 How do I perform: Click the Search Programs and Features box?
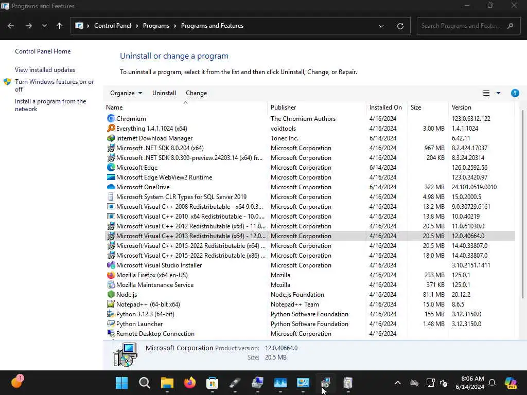click(468, 26)
